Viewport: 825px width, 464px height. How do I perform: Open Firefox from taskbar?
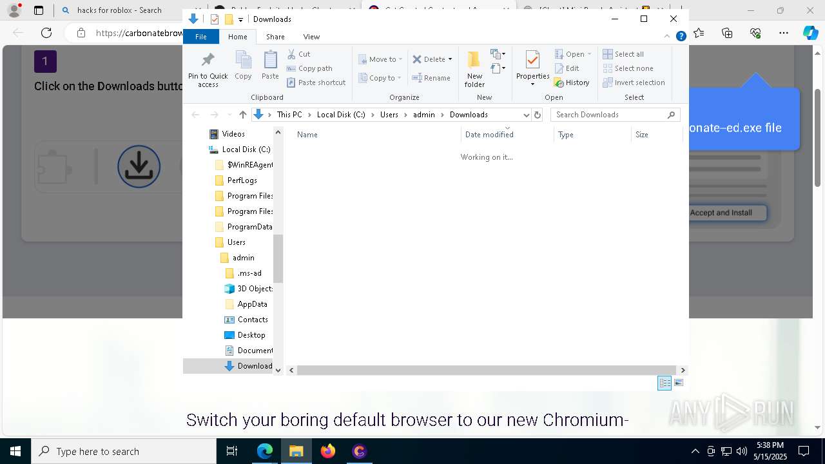pos(327,451)
